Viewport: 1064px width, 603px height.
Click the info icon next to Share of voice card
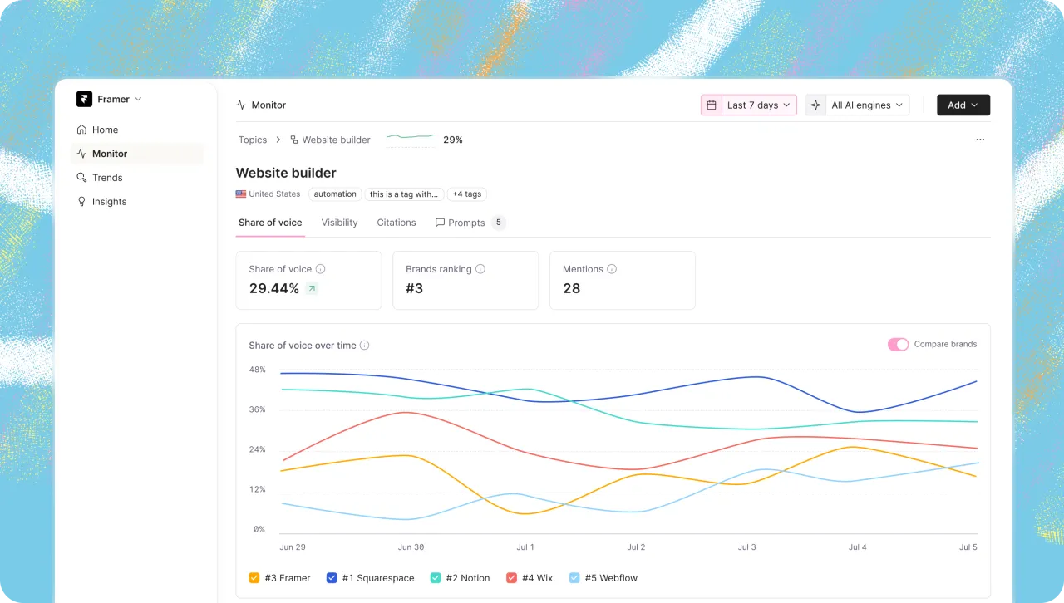coord(321,269)
